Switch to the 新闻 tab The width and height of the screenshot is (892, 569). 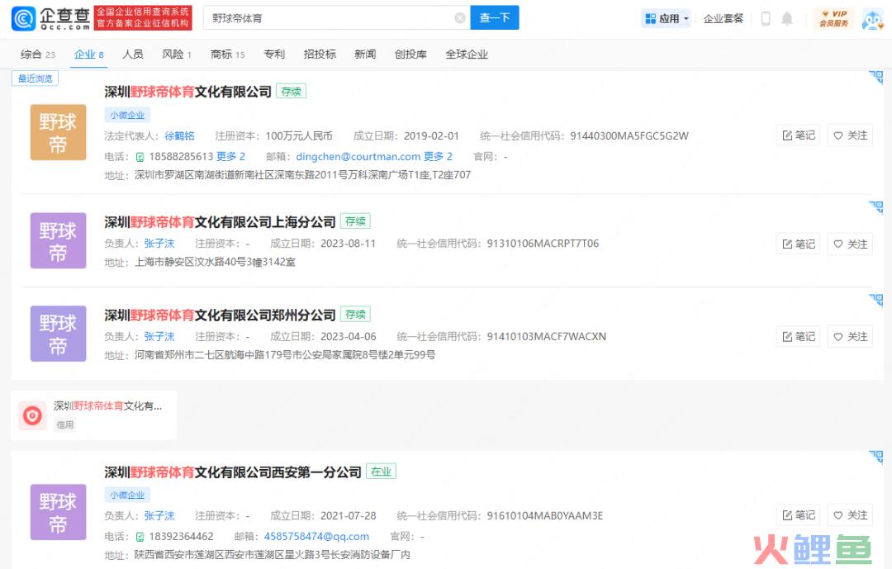[x=365, y=55]
